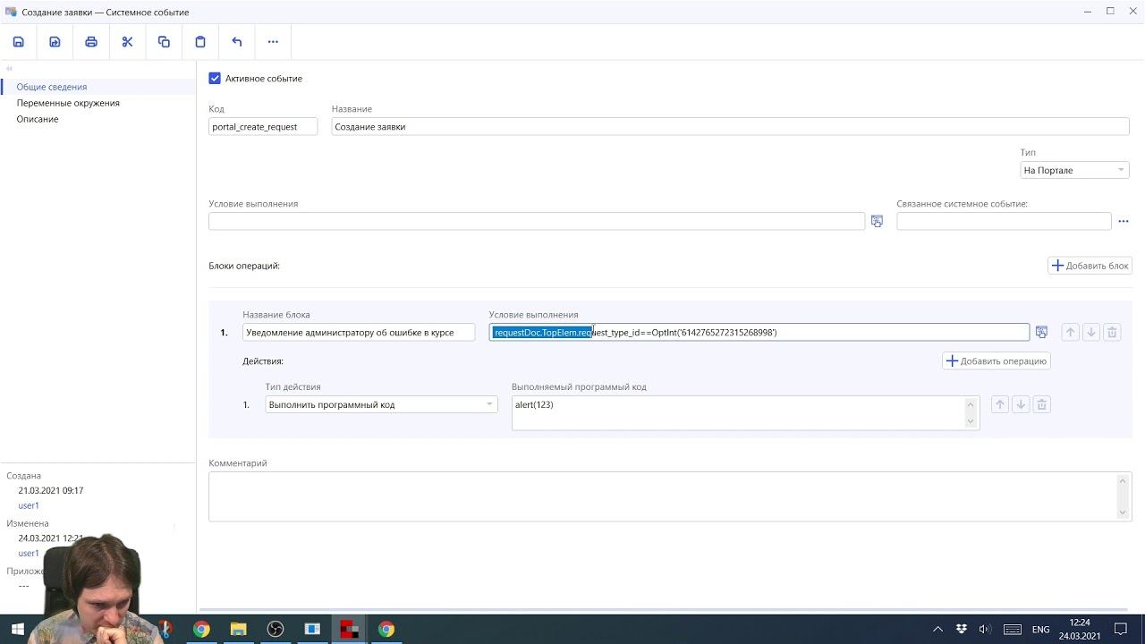Open the Описание section

click(38, 119)
